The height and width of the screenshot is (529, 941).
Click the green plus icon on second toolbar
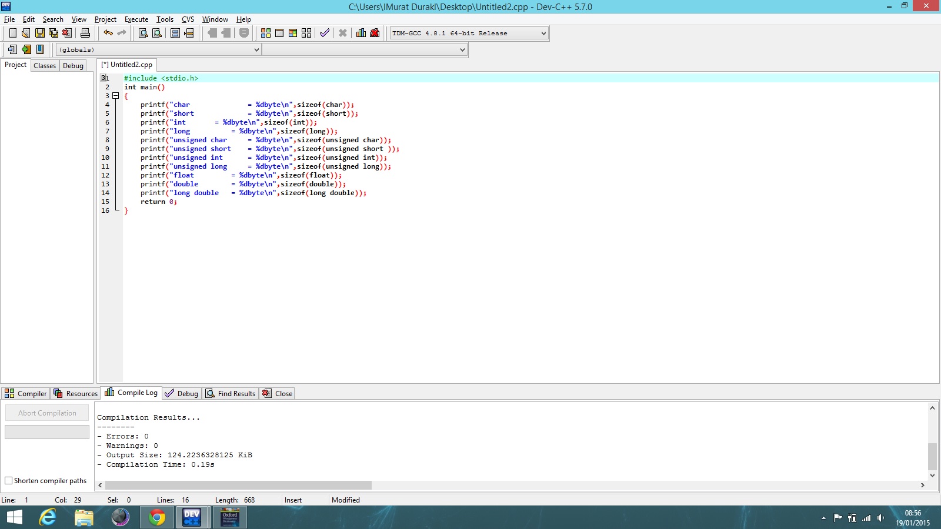(x=26, y=49)
